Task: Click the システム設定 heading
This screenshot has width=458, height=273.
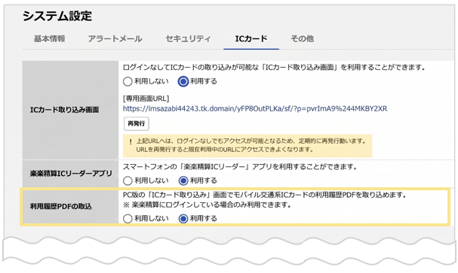Action: [57, 16]
